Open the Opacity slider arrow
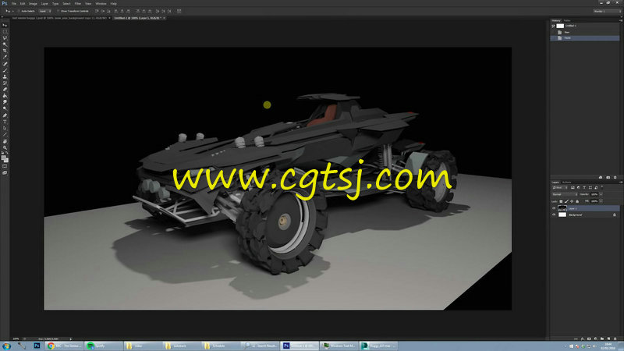 coord(601,194)
